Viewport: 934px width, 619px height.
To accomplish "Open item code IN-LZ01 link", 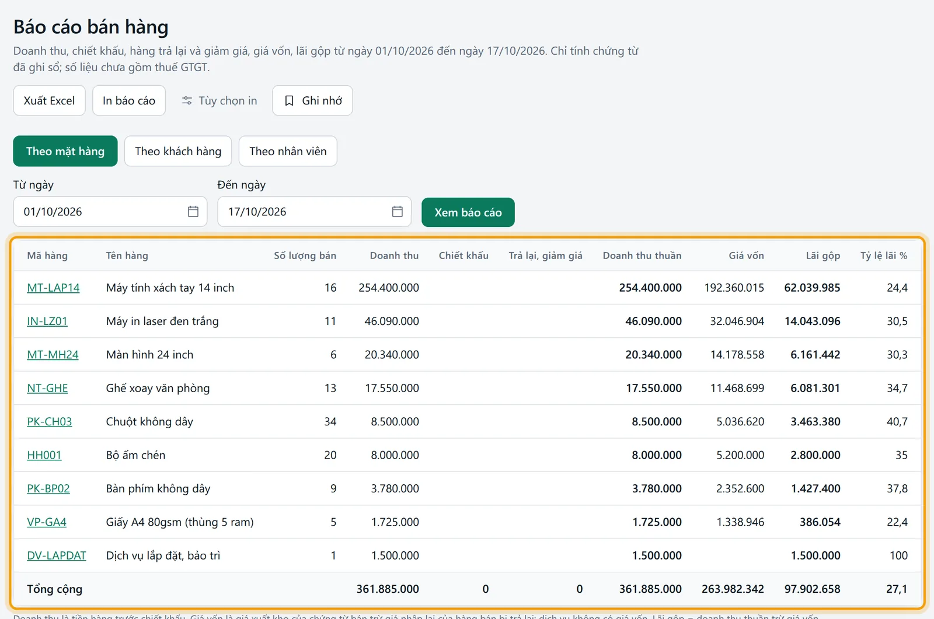I will pos(47,321).
